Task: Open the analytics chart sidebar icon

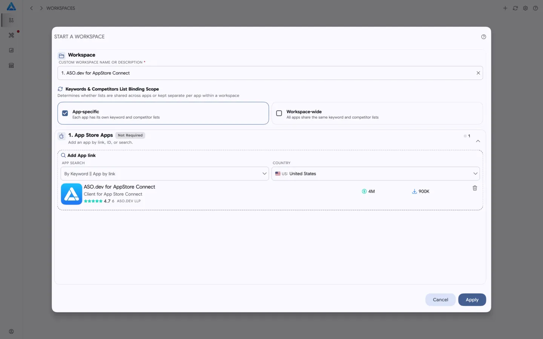Action: tap(11, 50)
